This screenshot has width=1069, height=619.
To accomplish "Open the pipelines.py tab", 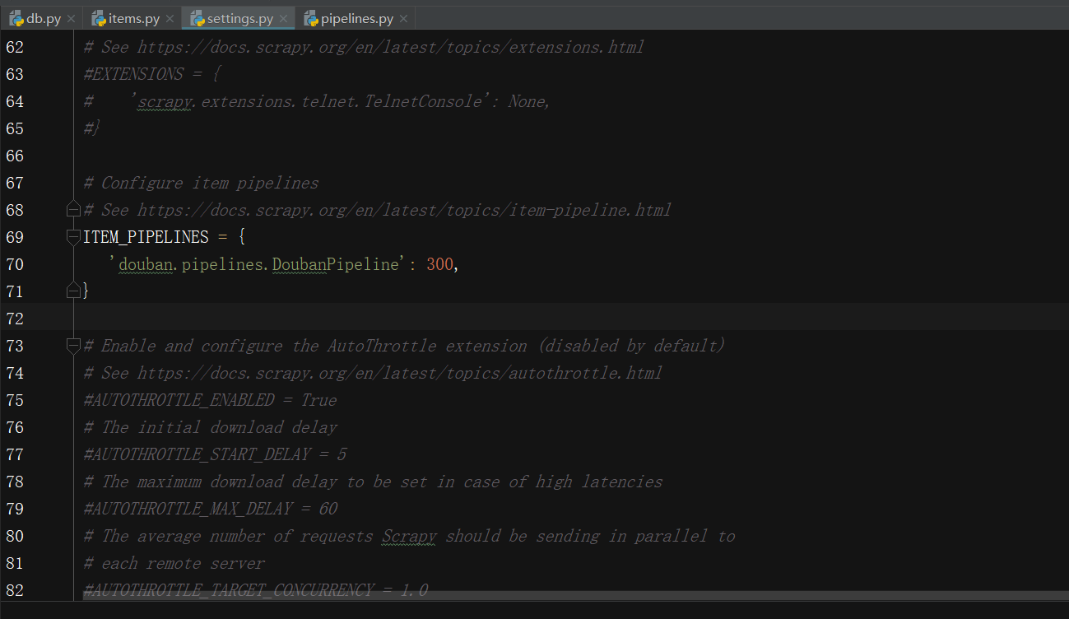I will 357,18.
